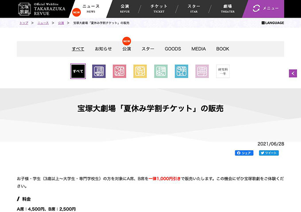Open the LANGUAGE selector
The width and height of the screenshot is (301, 212).
[273, 23]
